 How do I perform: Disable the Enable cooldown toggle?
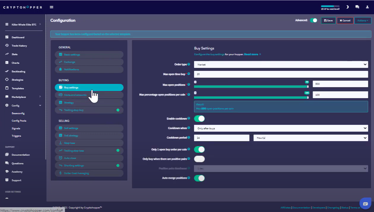coord(199,119)
